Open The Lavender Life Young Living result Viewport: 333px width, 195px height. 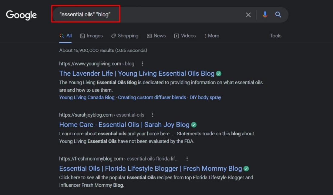click(x=137, y=73)
